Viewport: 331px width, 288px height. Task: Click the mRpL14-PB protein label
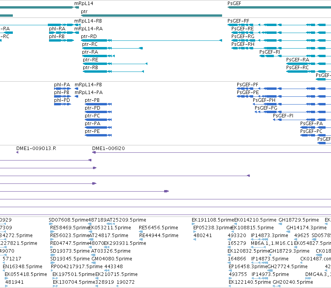click(88, 85)
